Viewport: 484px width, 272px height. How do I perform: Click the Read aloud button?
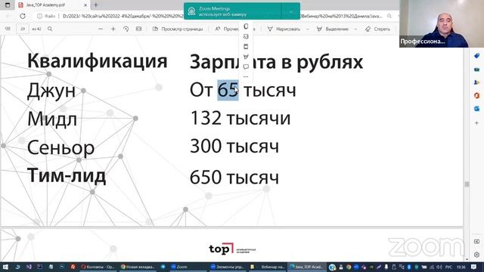(227, 29)
